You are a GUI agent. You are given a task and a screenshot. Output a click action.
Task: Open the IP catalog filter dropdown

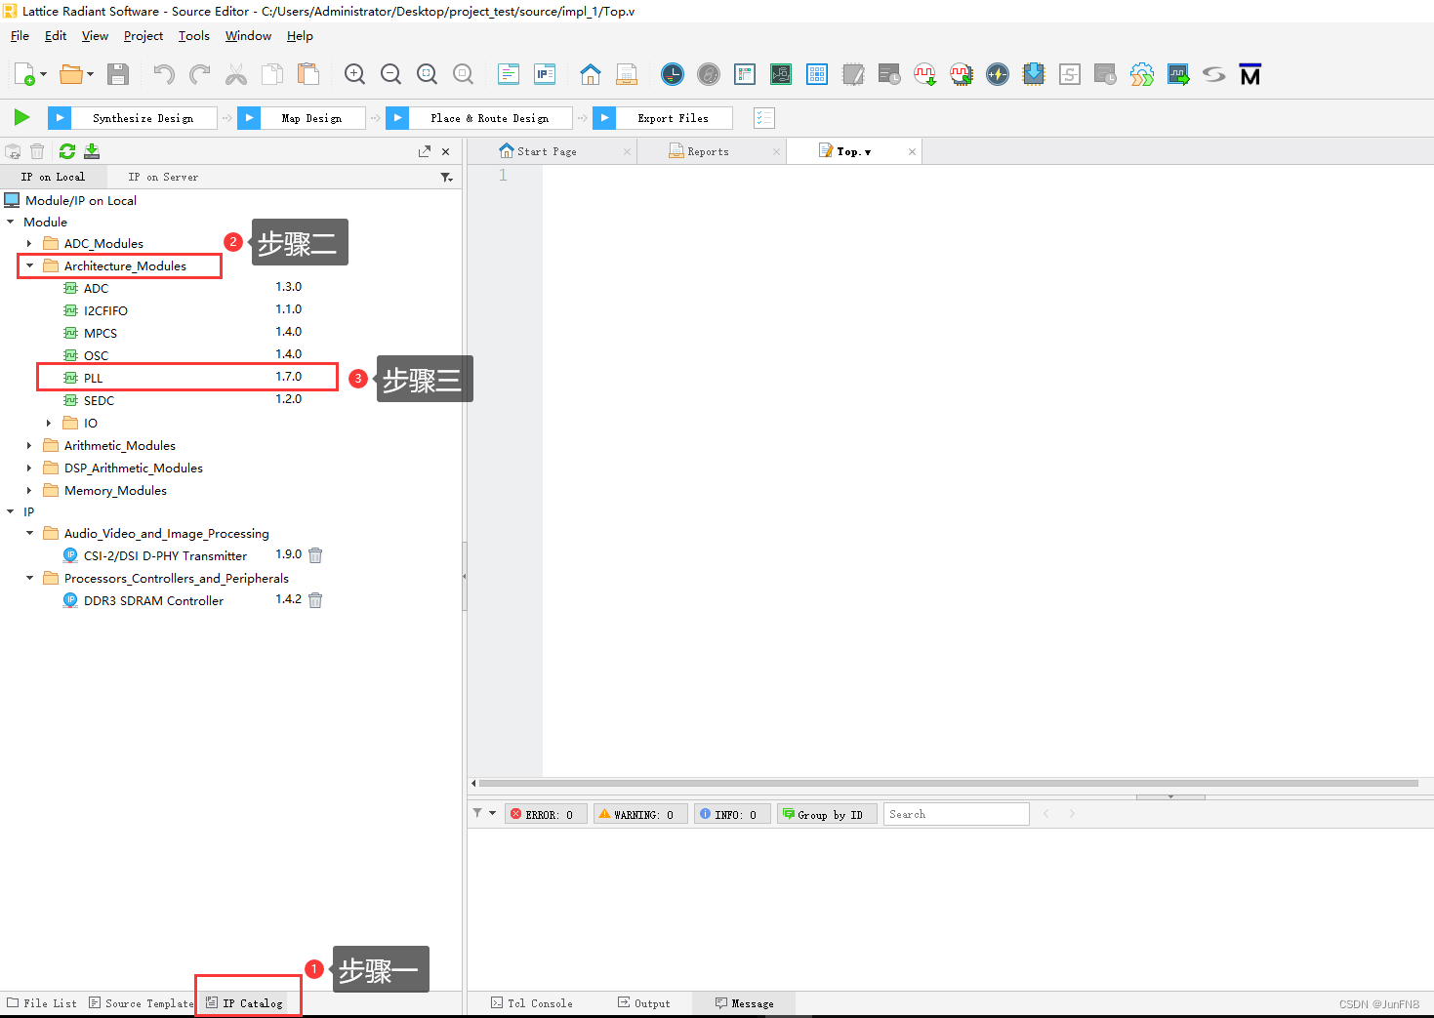(x=447, y=177)
